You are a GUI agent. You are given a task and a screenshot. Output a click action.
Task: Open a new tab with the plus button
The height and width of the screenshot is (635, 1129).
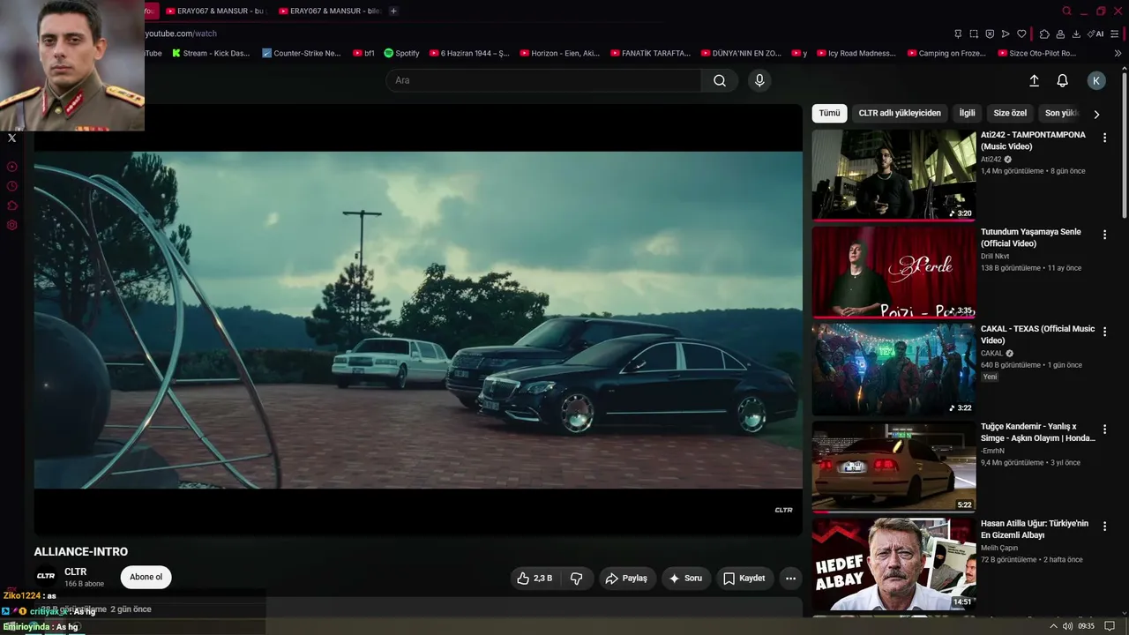tap(393, 11)
